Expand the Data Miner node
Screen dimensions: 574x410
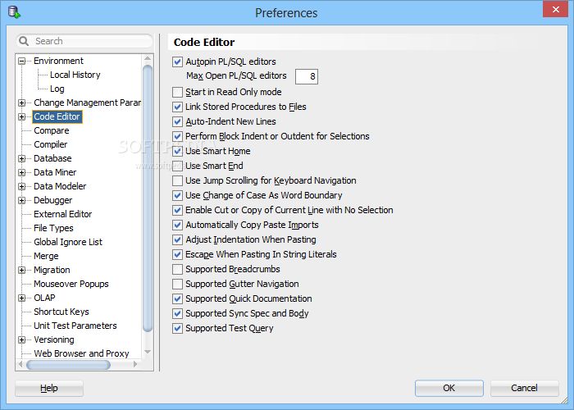pos(22,172)
